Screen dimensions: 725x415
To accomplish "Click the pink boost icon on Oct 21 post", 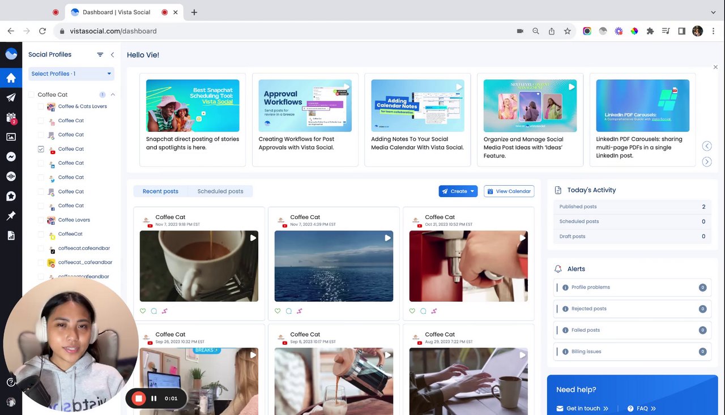I will point(434,311).
